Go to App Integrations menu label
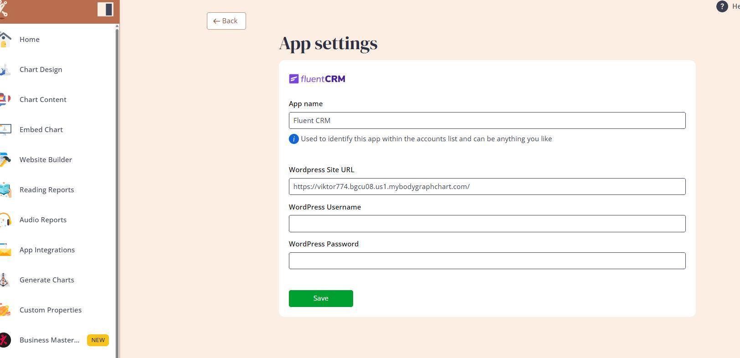Viewport: 740px width, 358px height. pos(47,250)
